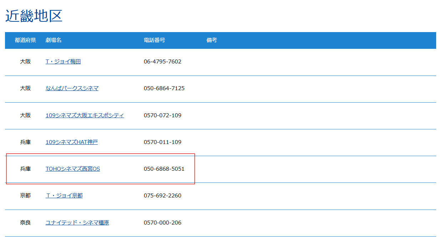Click phone number 050-6868-5051
Screen dimensions: 444x242
[164, 169]
